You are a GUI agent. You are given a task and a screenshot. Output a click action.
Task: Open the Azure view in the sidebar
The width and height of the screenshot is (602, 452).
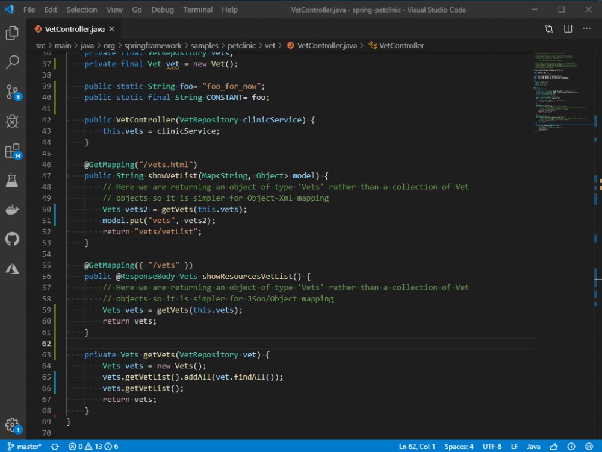(13, 269)
